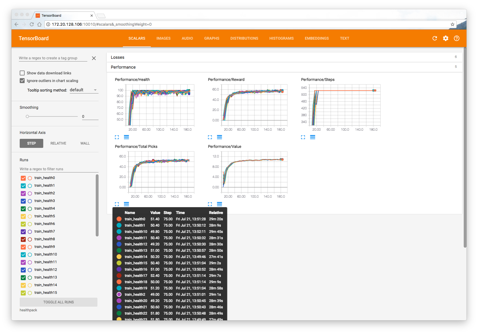The width and height of the screenshot is (478, 334).
Task: Show data table for Performance/Value chart
Action: pyautogui.click(x=219, y=204)
